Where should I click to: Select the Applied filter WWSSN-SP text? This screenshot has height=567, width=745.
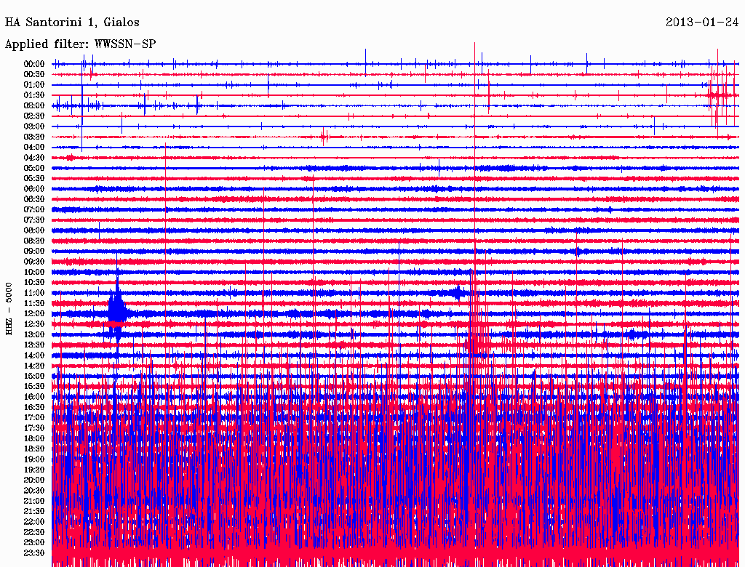tap(80, 44)
